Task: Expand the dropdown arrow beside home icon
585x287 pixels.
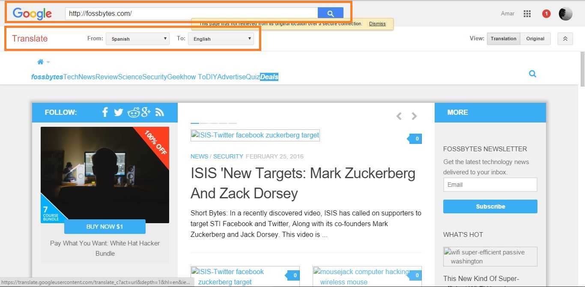Action: click(48, 62)
